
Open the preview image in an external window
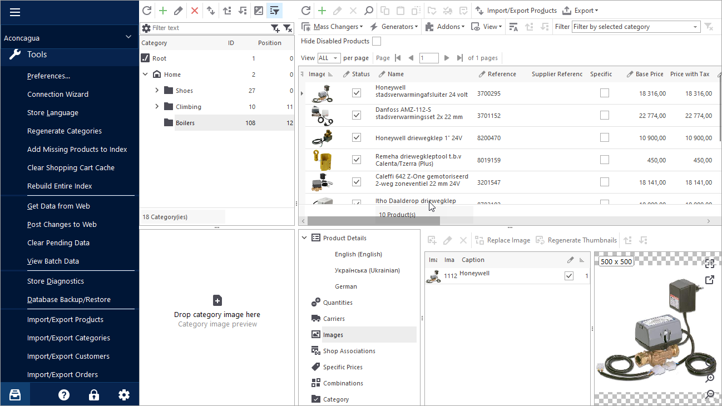pyautogui.click(x=709, y=280)
